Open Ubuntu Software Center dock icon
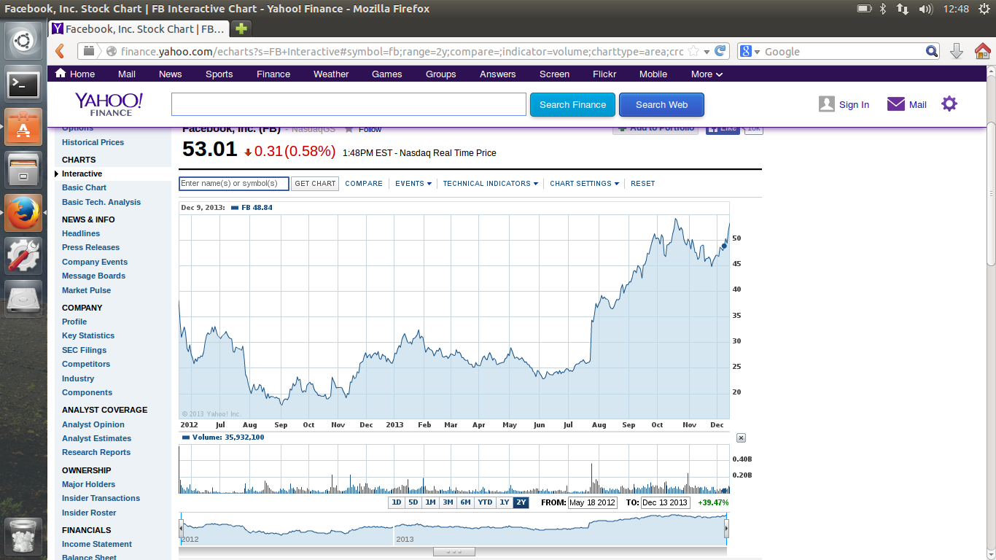Screen dimensions: 996x560 point(23,128)
